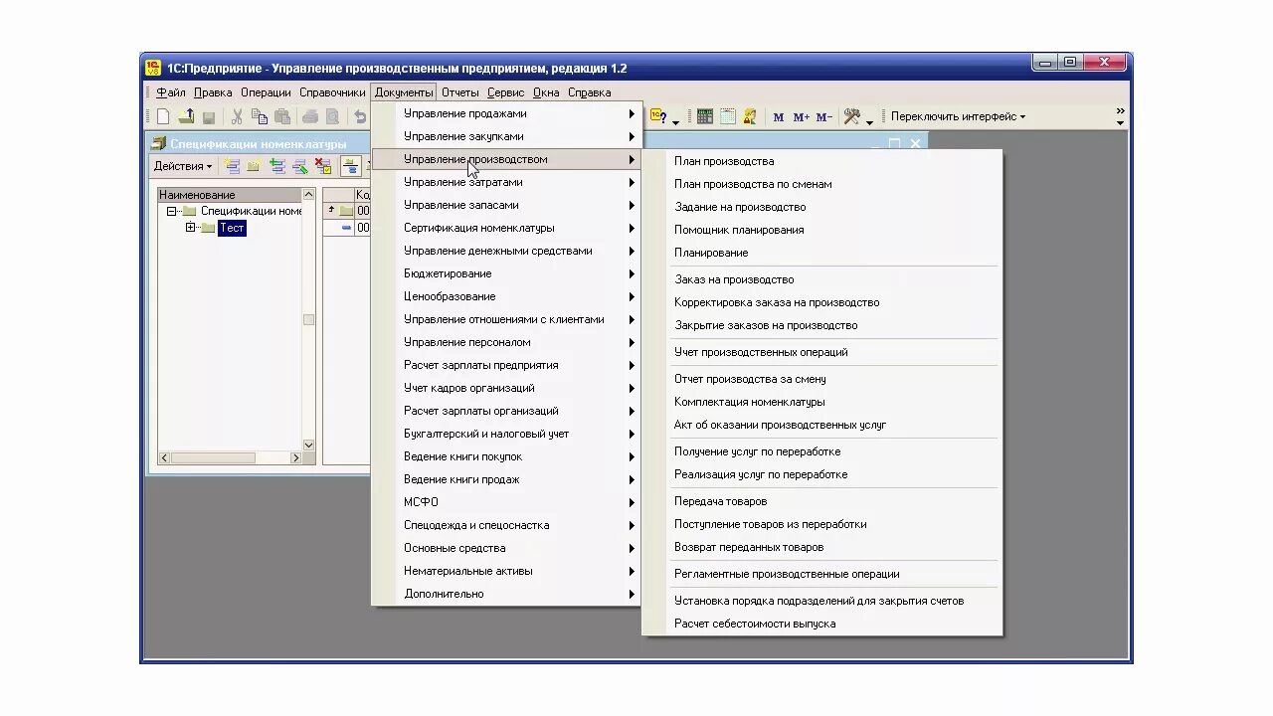Expand Управление продажами submenu
The height and width of the screenshot is (716, 1273).
pyautogui.click(x=506, y=113)
